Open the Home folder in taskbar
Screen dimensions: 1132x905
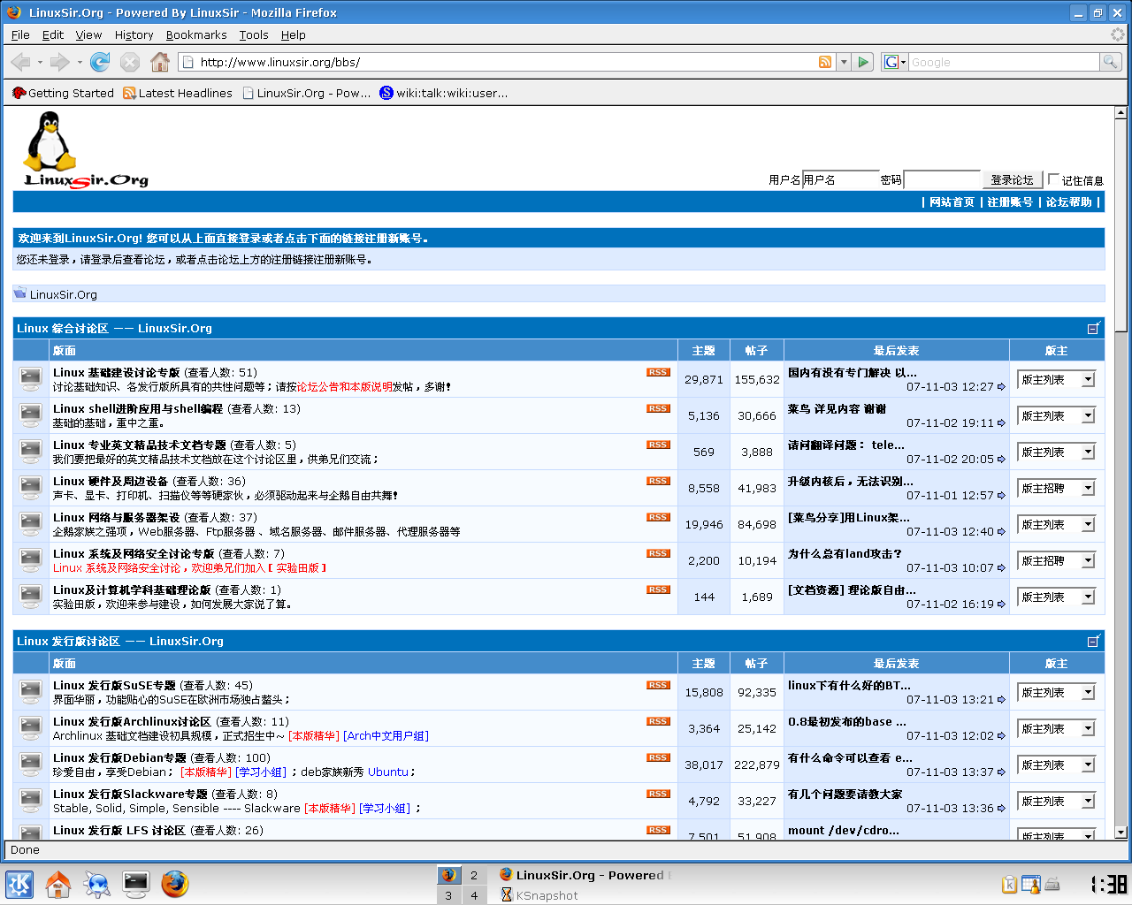(x=58, y=884)
